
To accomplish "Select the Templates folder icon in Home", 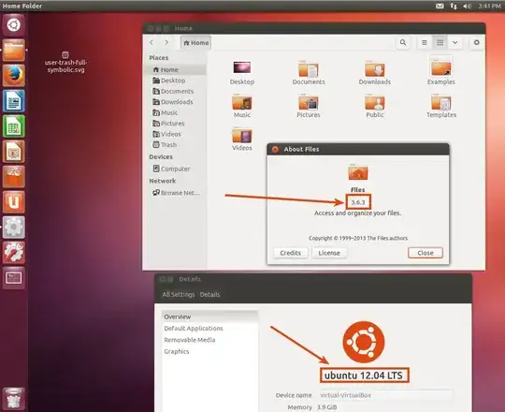I will 441,106.
